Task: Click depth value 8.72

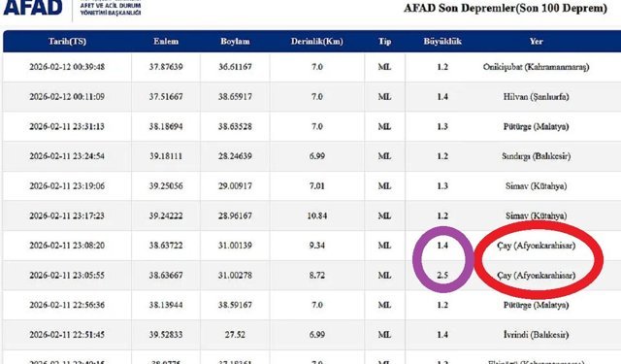Action: 317,275
